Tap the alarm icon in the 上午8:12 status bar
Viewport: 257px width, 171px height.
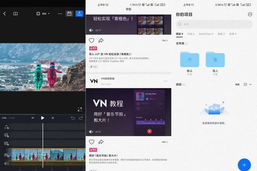point(139,5)
